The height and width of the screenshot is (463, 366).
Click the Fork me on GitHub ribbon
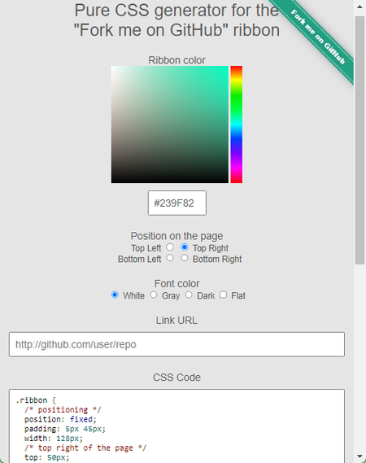pos(317,37)
